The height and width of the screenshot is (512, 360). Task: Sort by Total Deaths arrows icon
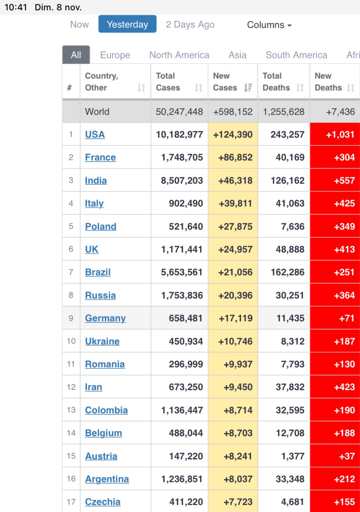(x=300, y=88)
